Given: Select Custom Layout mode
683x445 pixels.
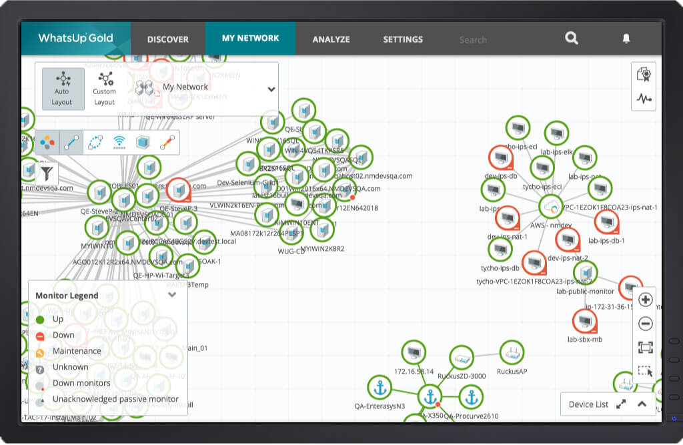Looking at the screenshot, I should [105, 88].
